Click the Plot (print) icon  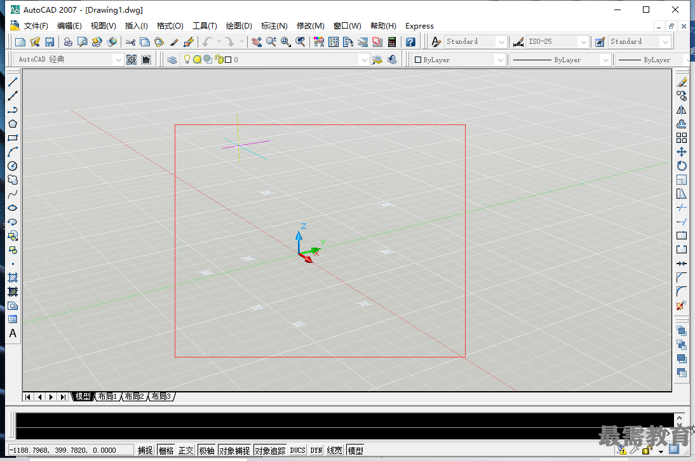tap(68, 42)
